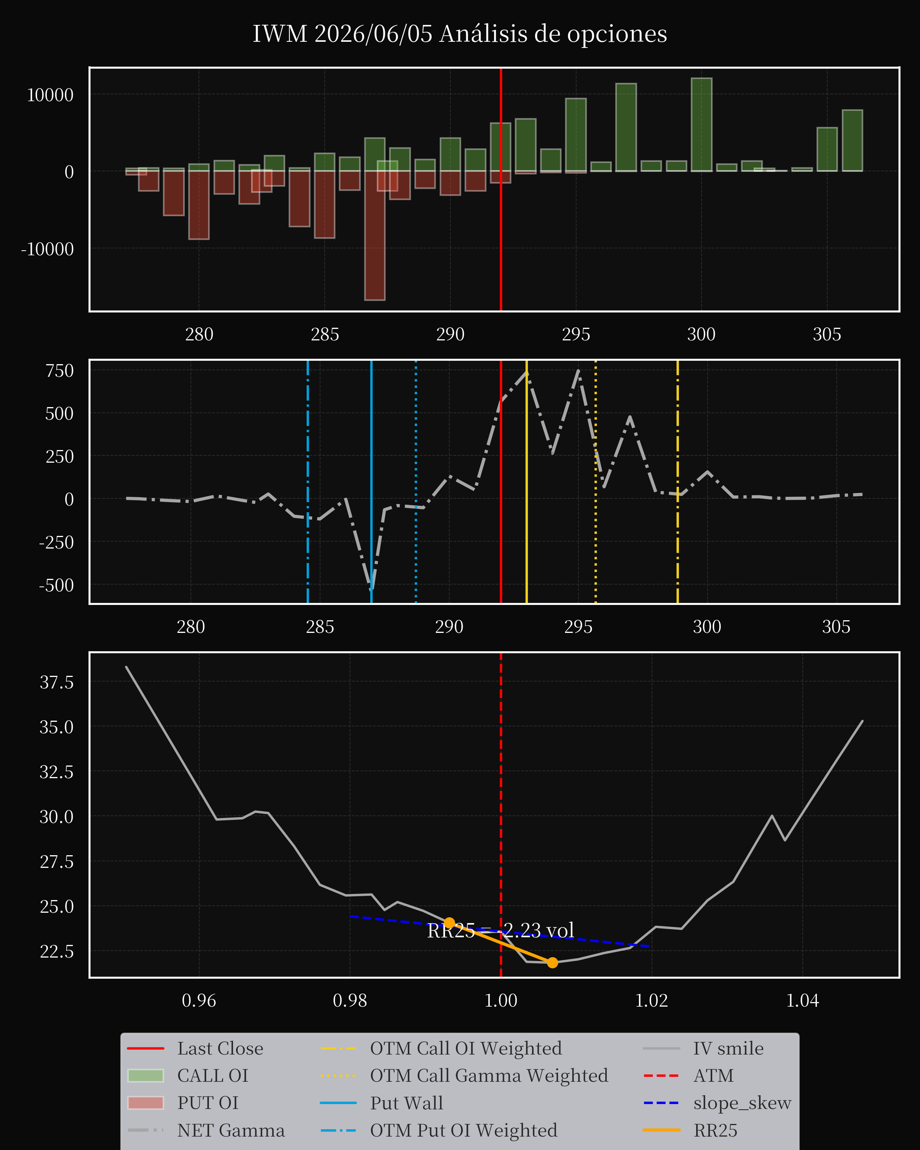
Task: Click the right orange RR25 marker dot
Action: [x=552, y=962]
